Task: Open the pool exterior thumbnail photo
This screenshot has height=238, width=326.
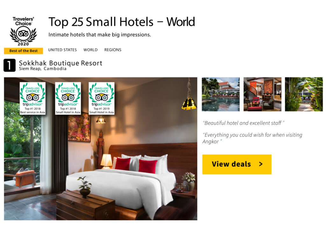Action: pyautogui.click(x=221, y=94)
